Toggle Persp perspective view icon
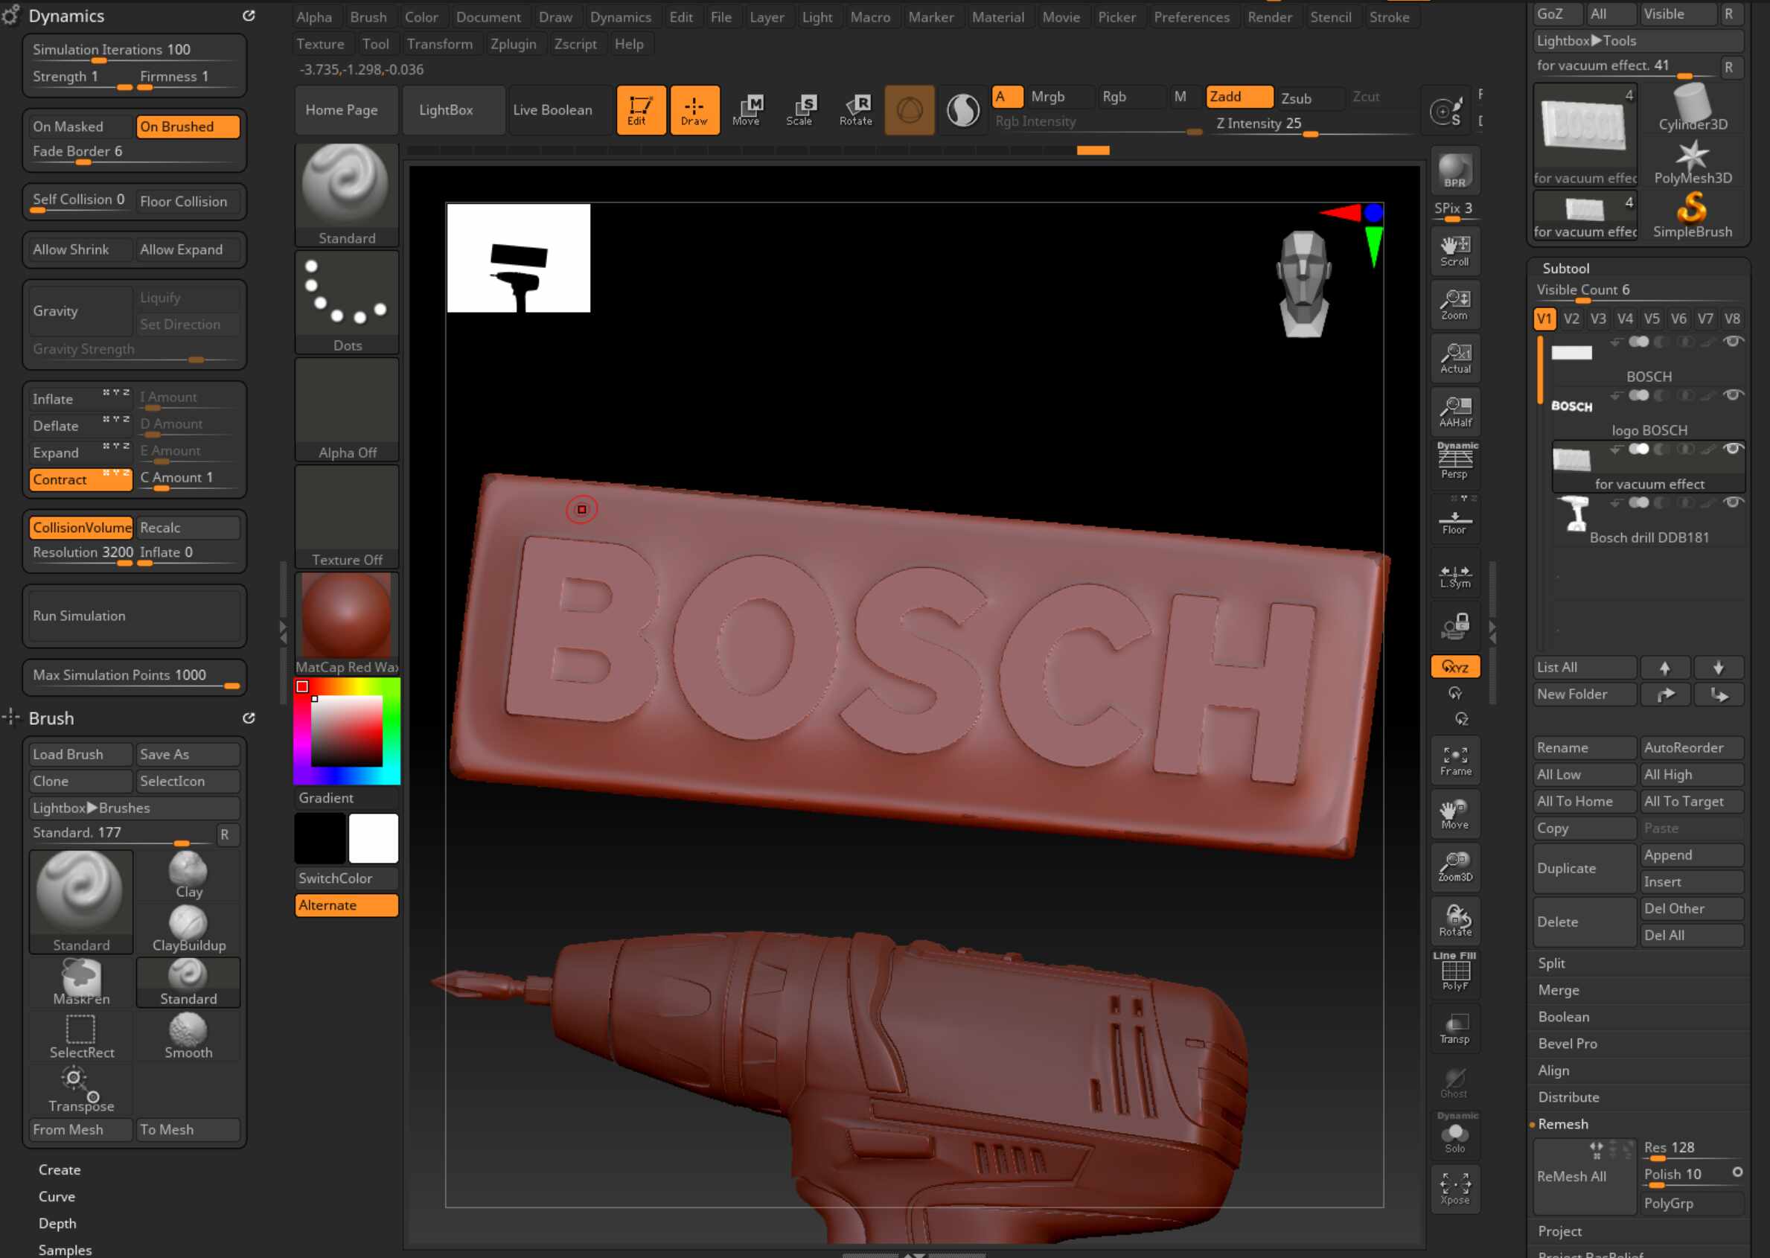 pyautogui.click(x=1454, y=462)
